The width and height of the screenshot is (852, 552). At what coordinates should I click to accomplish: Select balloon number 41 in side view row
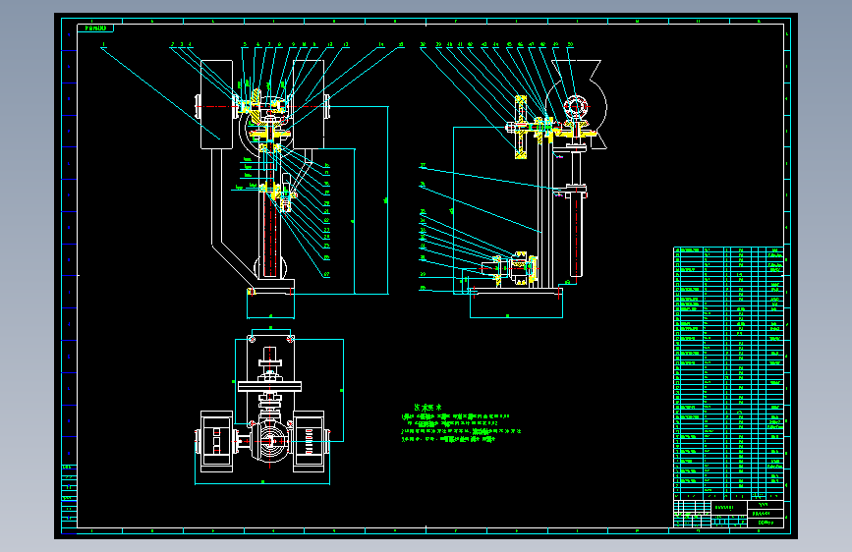[460, 44]
